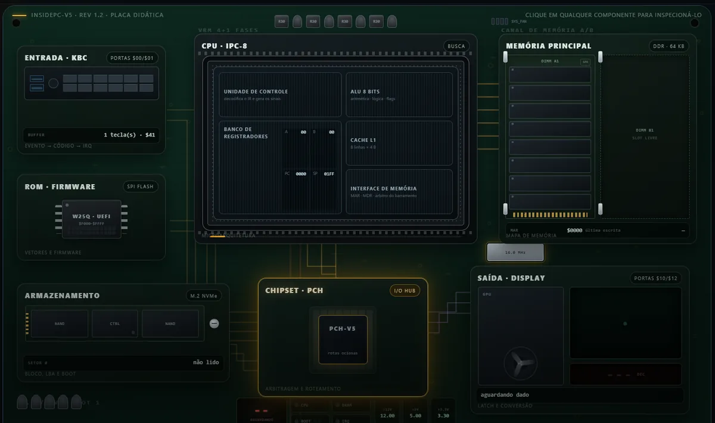This screenshot has height=423, width=715.
Task: Inspect the M.2 NVMe mounting screw
Action: click(214, 324)
